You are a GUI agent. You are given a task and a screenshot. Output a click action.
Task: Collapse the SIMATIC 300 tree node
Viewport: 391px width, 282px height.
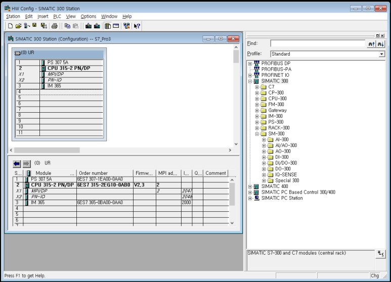[250, 81]
